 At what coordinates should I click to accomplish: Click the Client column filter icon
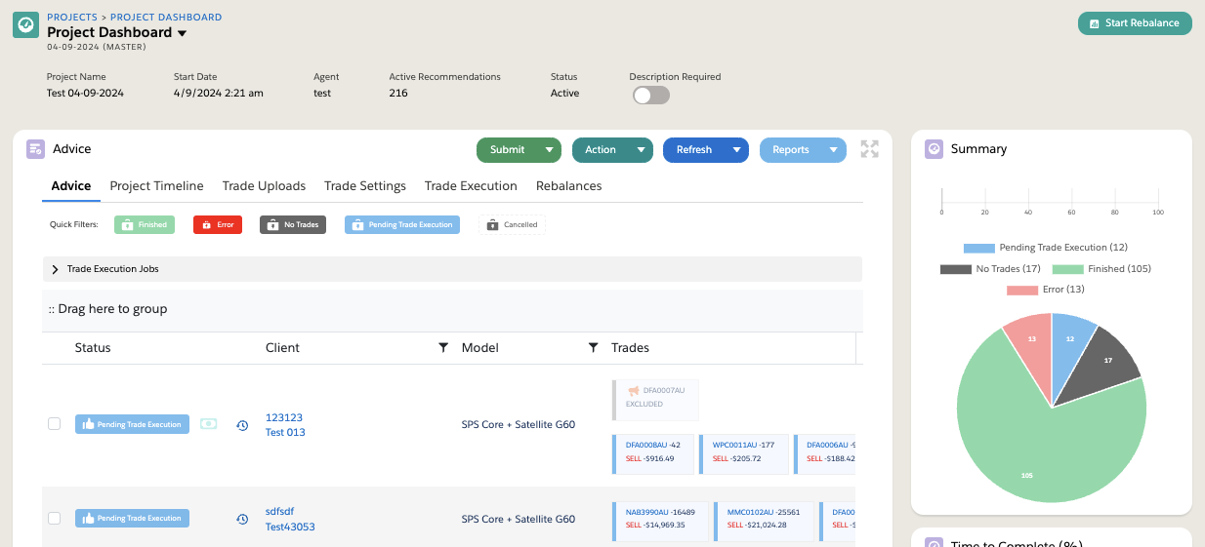[442, 348]
